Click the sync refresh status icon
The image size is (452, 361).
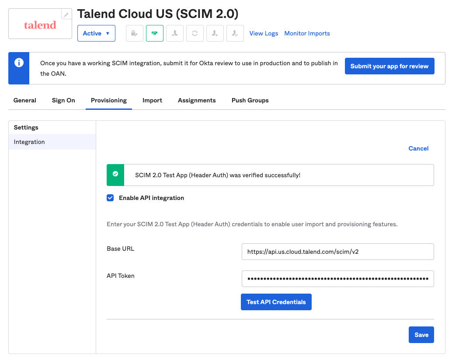pyautogui.click(x=195, y=33)
